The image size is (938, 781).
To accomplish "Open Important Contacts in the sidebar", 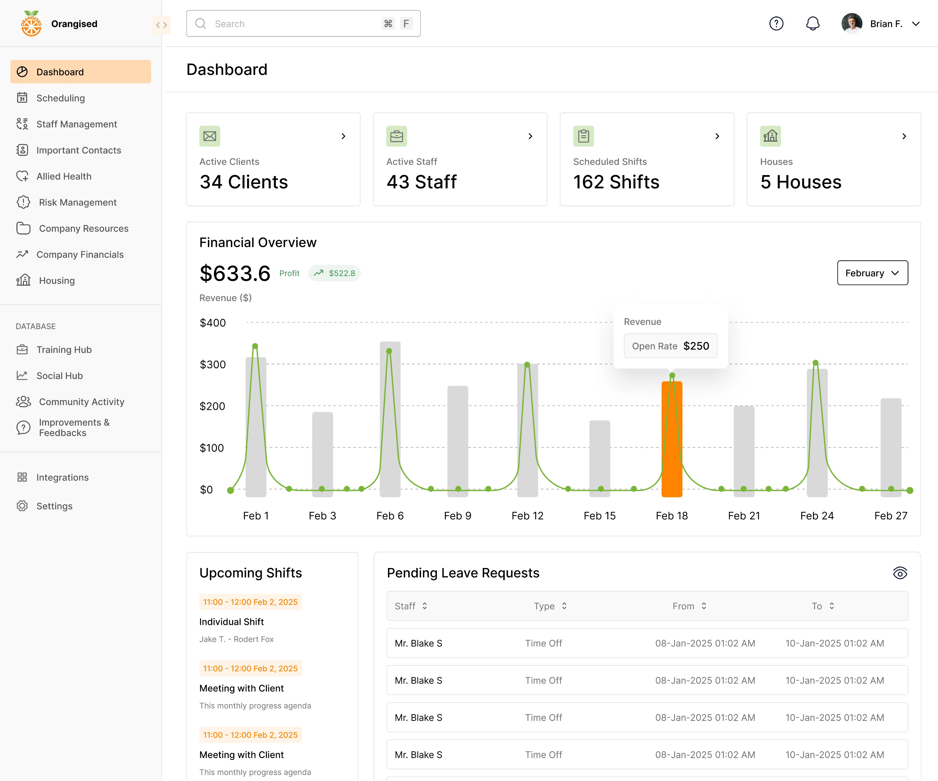I will [79, 150].
